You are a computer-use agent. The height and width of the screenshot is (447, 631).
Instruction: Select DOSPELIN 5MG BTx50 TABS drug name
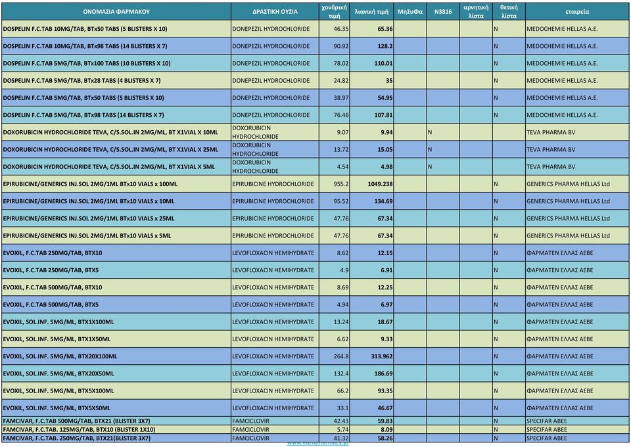tap(83, 98)
